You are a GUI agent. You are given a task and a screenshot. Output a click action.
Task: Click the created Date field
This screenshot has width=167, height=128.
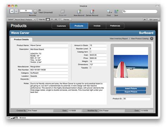point(75,111)
